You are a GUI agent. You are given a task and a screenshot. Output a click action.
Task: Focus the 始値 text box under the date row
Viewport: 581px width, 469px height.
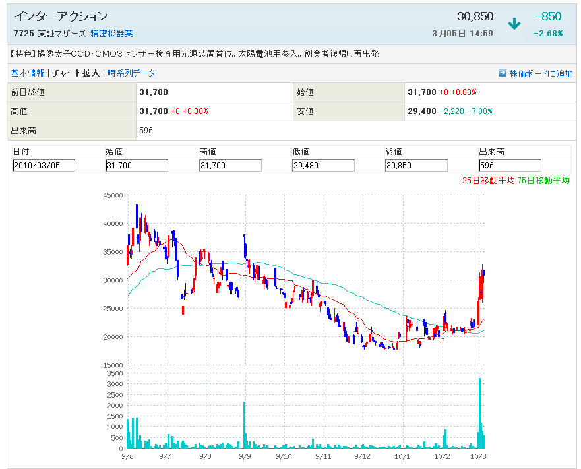point(137,166)
